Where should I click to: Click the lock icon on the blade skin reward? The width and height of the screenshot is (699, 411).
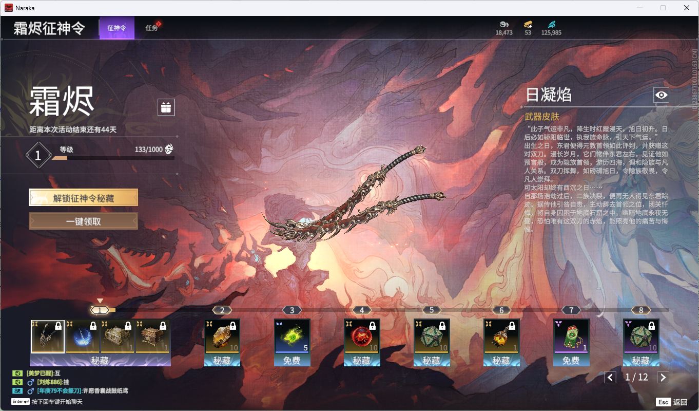(58, 326)
